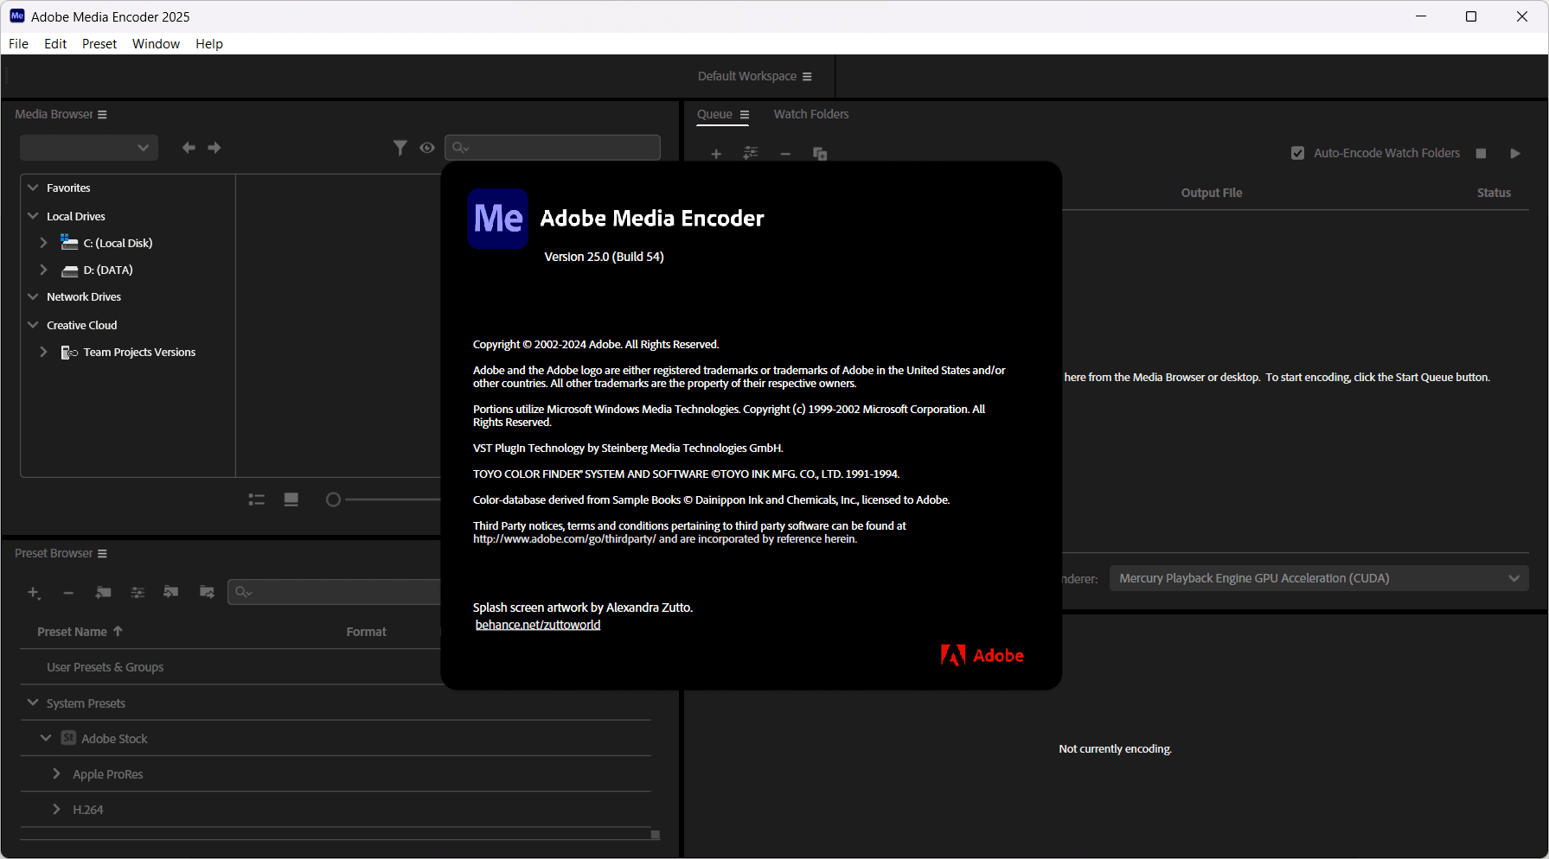Open the Preset Browser panel menu
Image resolution: width=1549 pixels, height=859 pixels.
click(102, 553)
